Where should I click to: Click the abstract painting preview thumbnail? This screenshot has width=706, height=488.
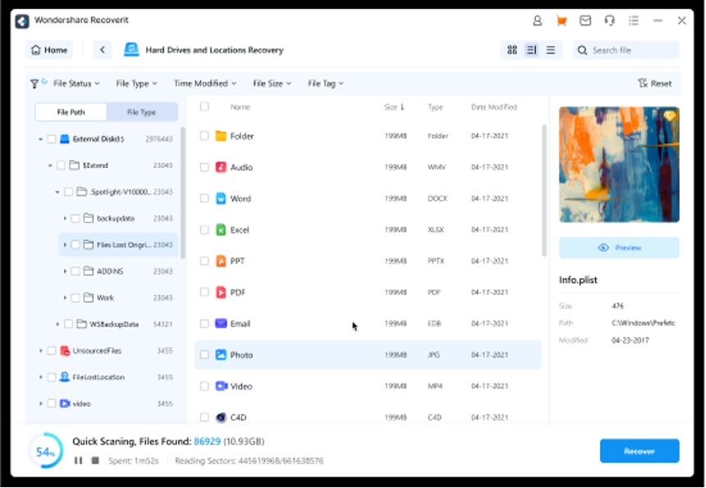(619, 165)
